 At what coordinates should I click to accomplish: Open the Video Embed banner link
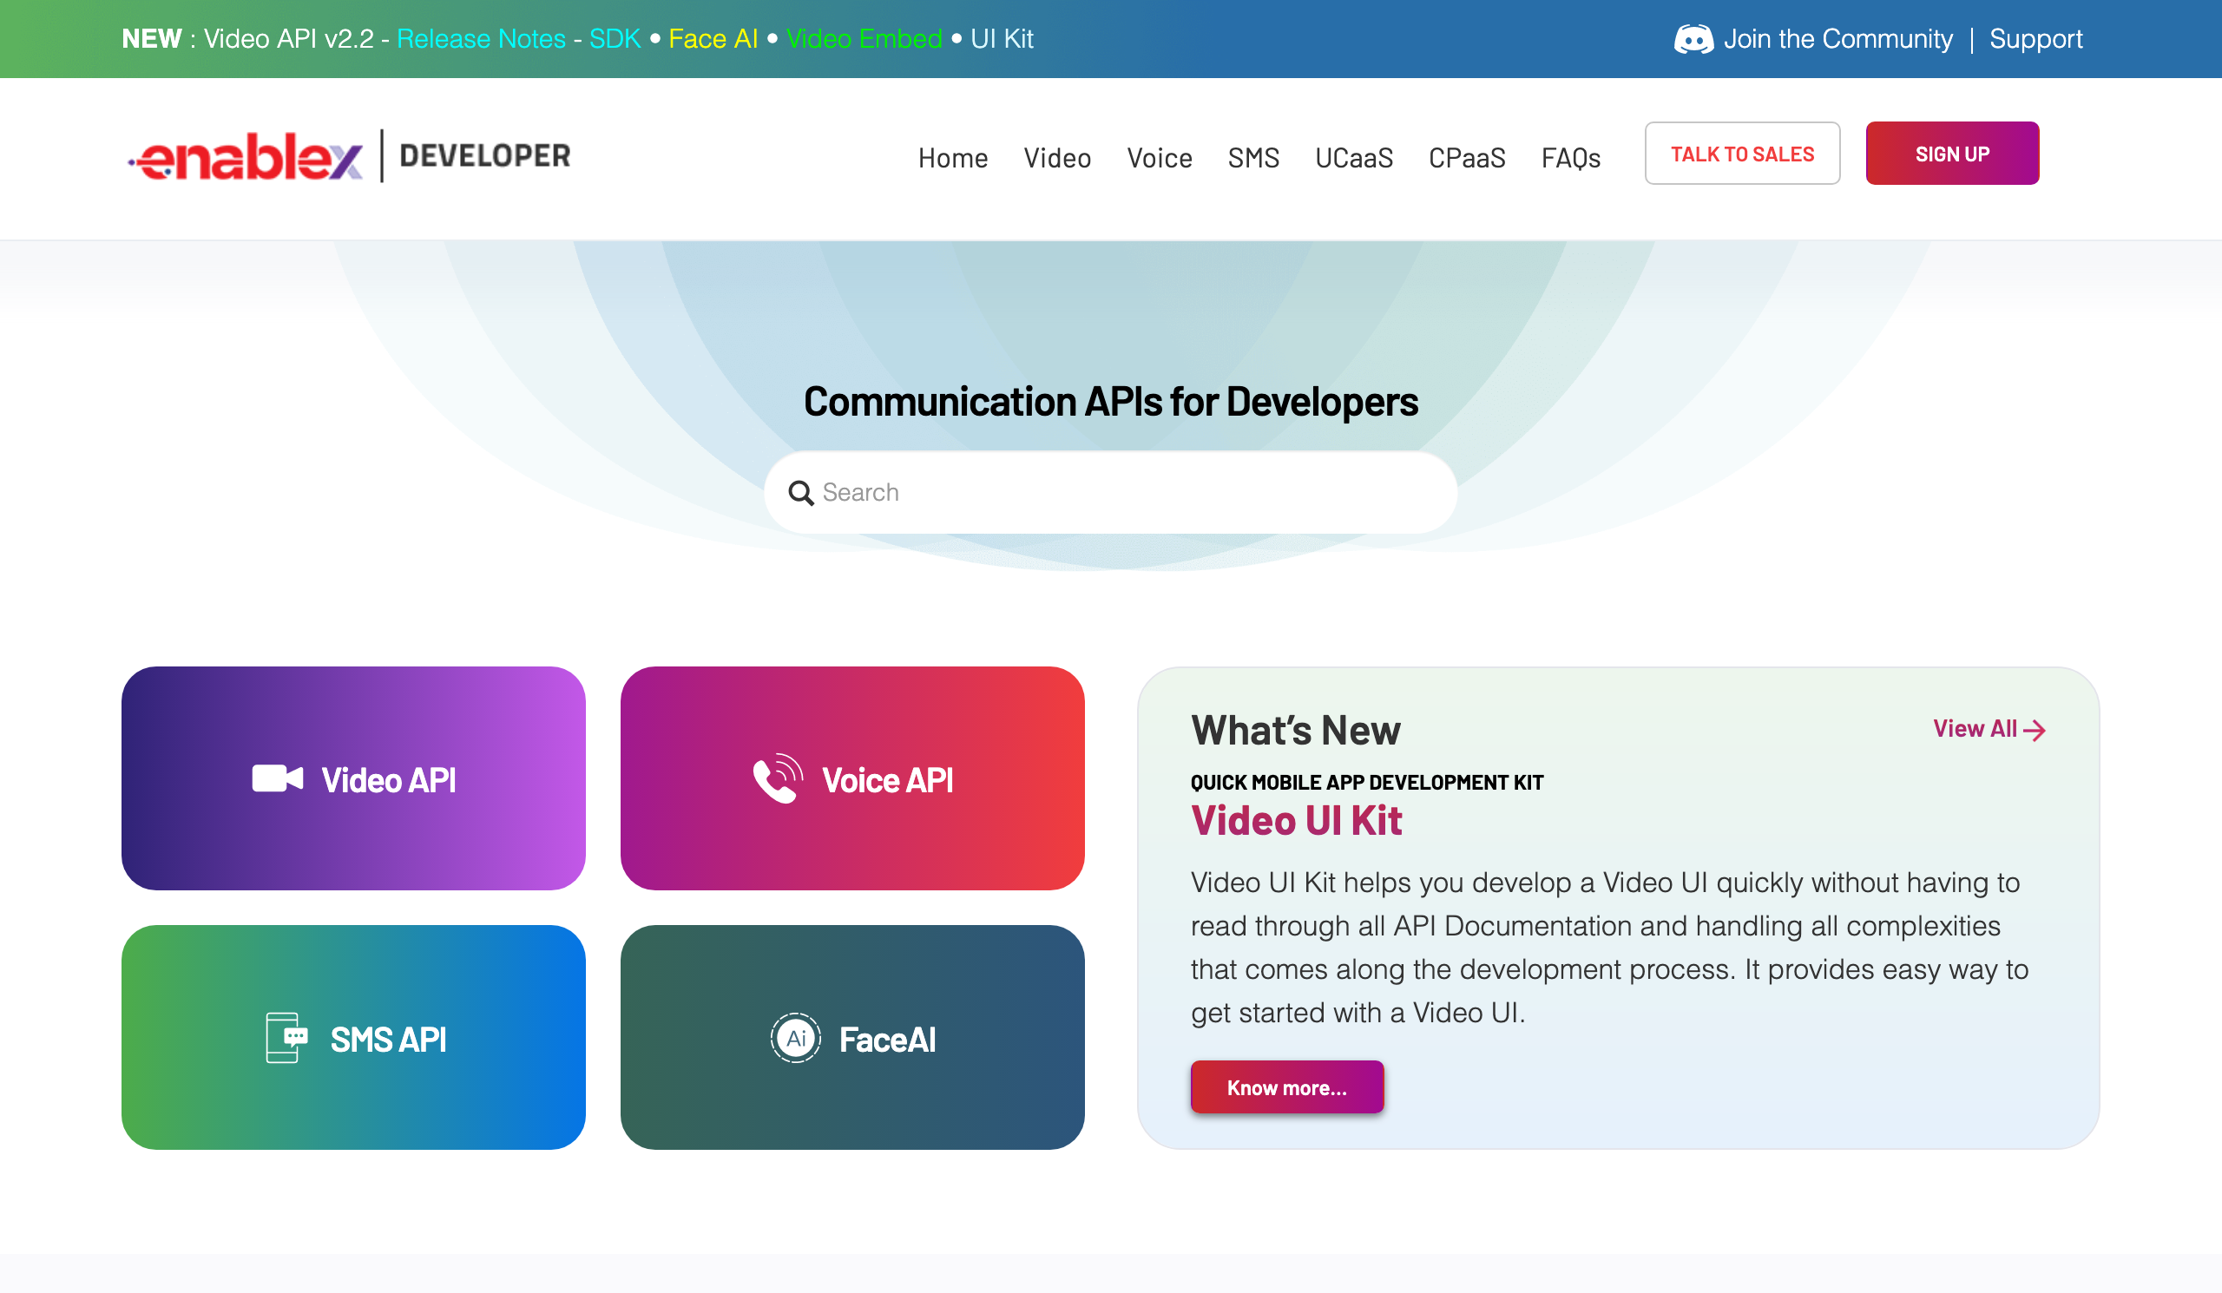click(864, 39)
